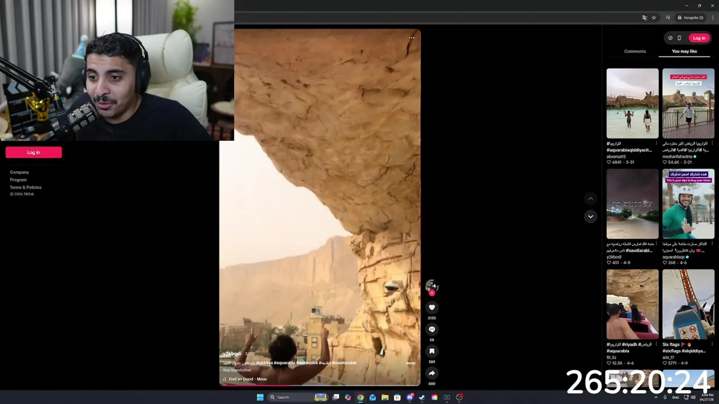
Task: Switch to the Comments tab
Action: click(x=635, y=51)
